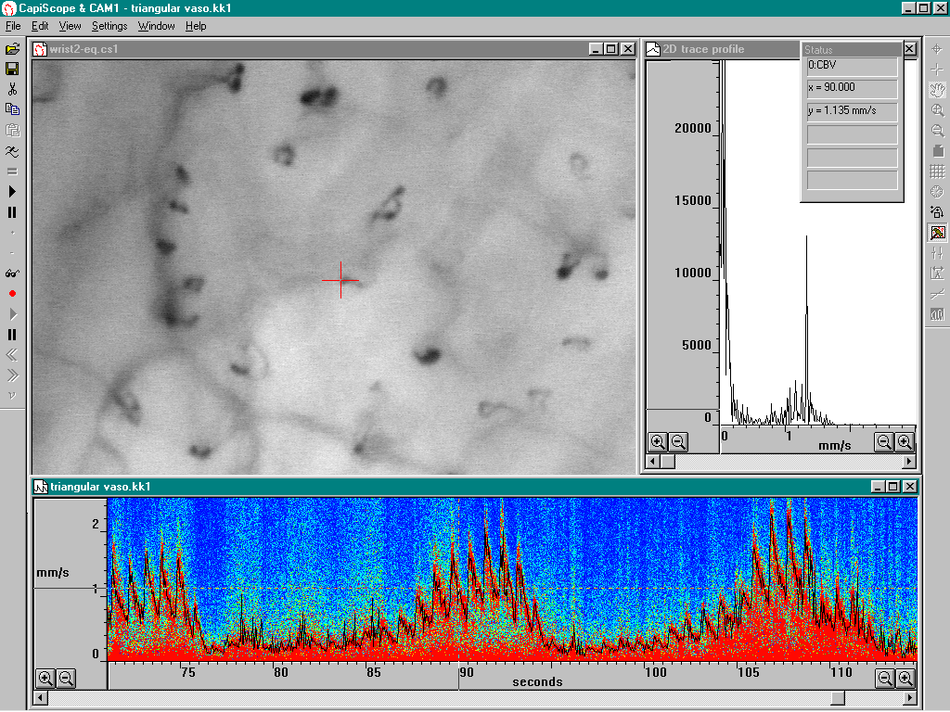The image size is (950, 712).
Task: Open the File menu
Action: coord(13,26)
